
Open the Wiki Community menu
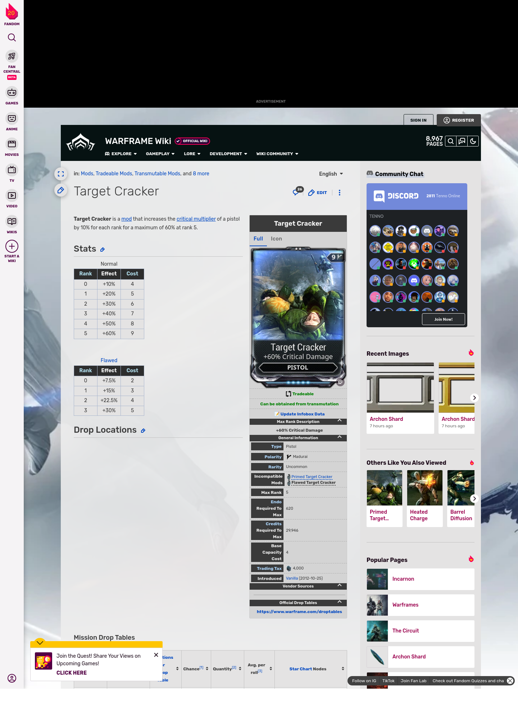tap(277, 154)
